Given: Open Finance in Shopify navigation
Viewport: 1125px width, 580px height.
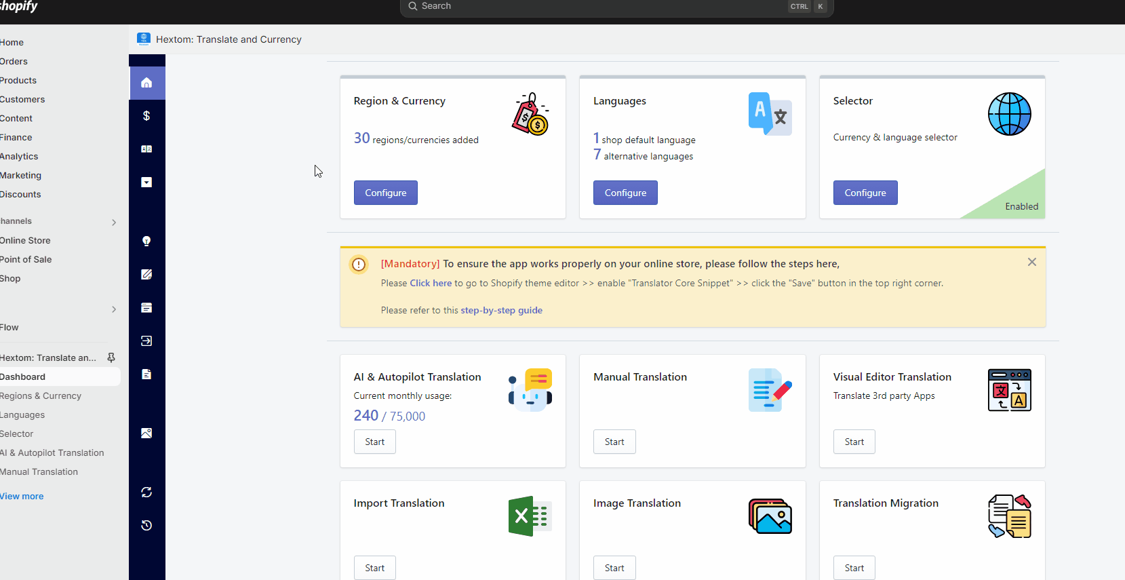Looking at the screenshot, I should point(16,137).
